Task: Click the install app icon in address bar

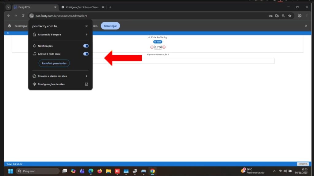Action: (x=277, y=16)
